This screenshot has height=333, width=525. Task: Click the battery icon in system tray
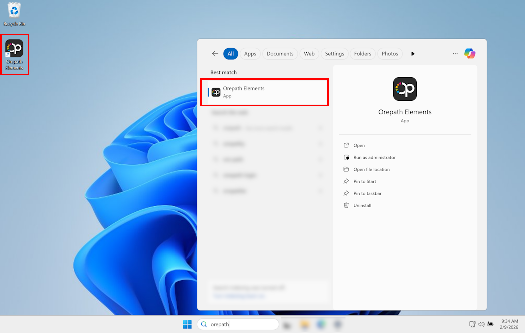coord(491,324)
